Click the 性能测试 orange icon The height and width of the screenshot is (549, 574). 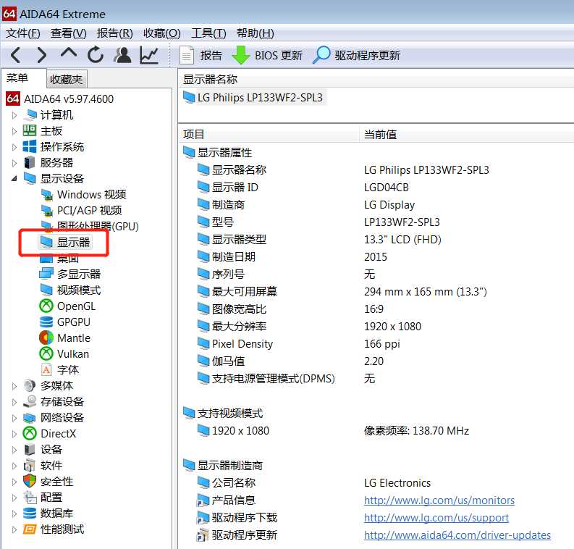29,529
